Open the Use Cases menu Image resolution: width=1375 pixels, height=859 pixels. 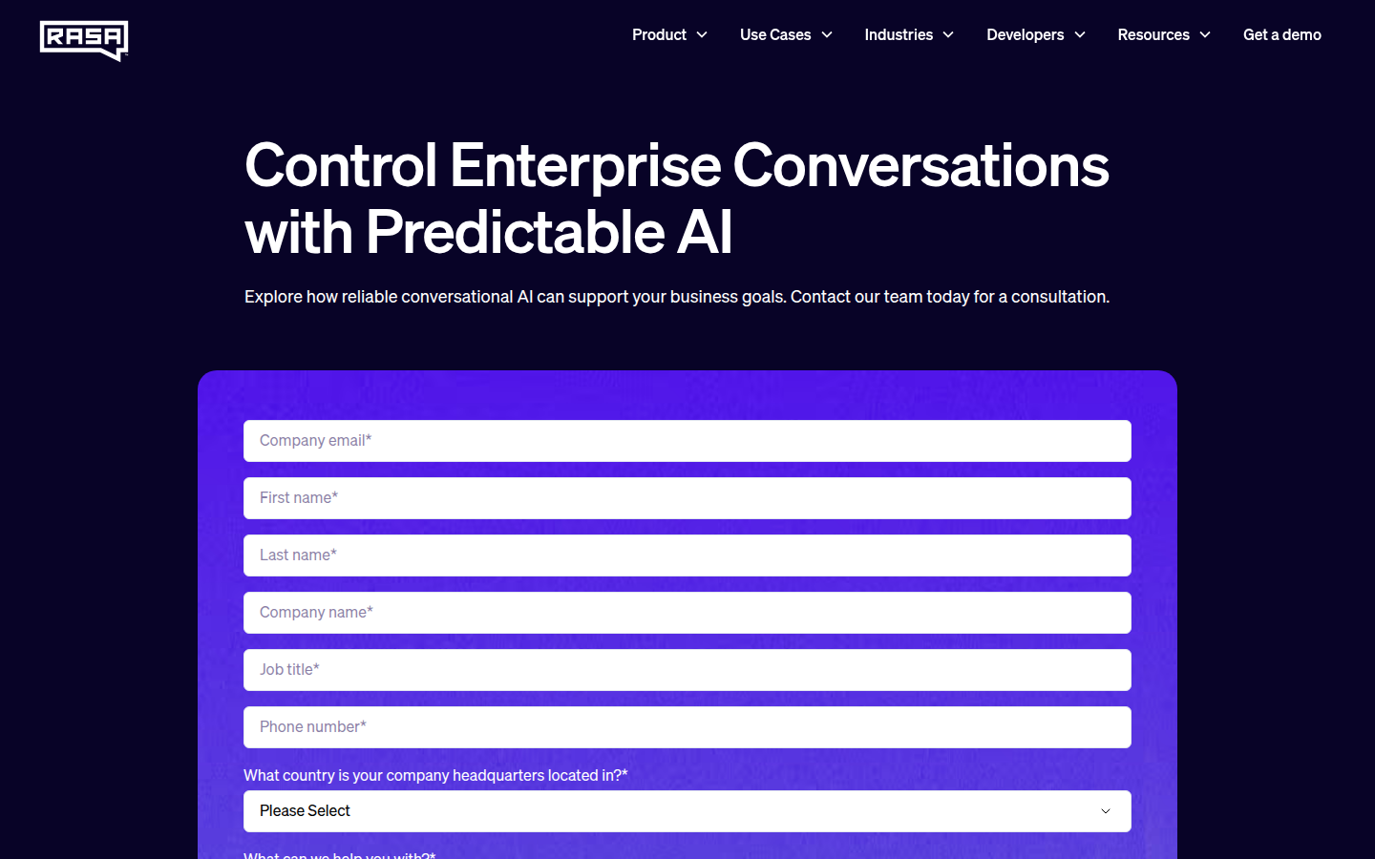tap(774, 34)
